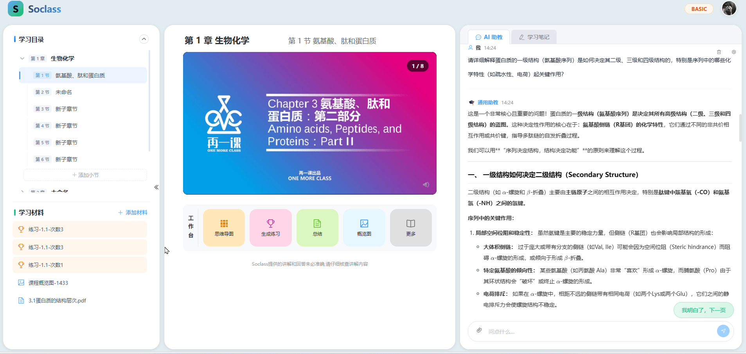Collapse the 学习目录 panel chevron

[144, 39]
